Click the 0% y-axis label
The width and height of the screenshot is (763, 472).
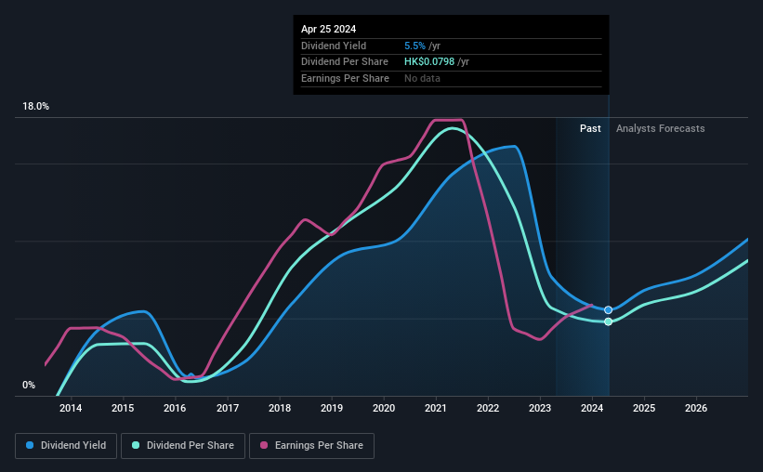pyautogui.click(x=29, y=385)
